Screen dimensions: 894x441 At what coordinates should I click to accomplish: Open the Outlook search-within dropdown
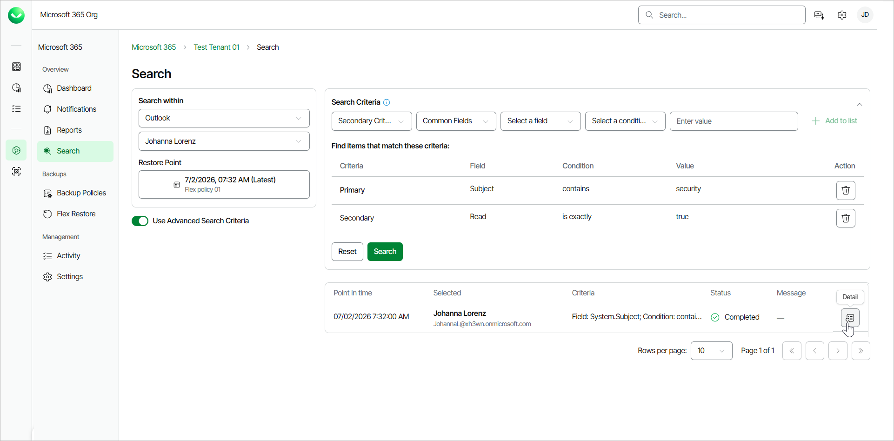coord(224,118)
